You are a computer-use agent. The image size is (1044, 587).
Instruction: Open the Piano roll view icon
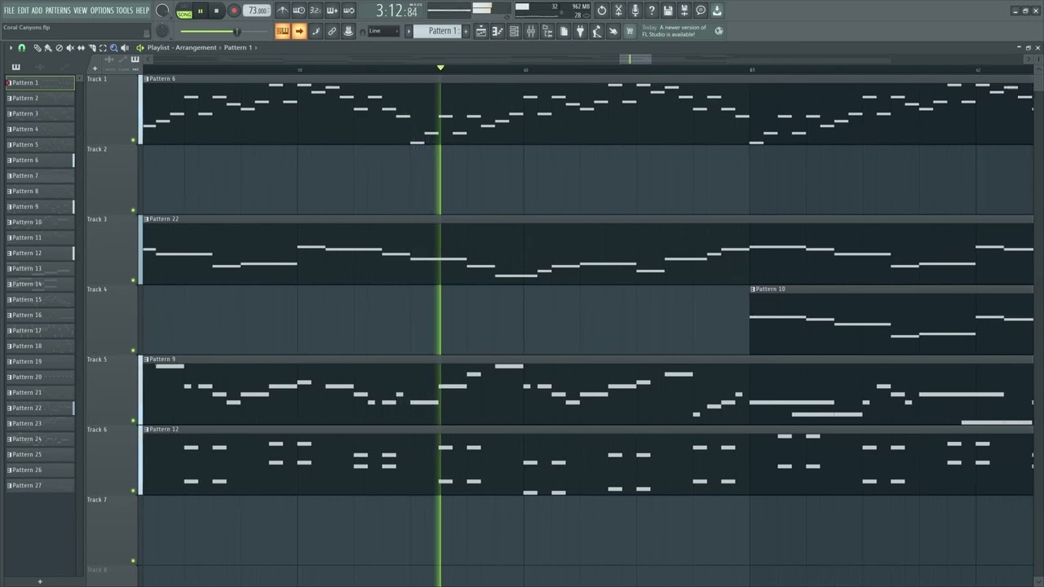pyautogui.click(x=498, y=31)
